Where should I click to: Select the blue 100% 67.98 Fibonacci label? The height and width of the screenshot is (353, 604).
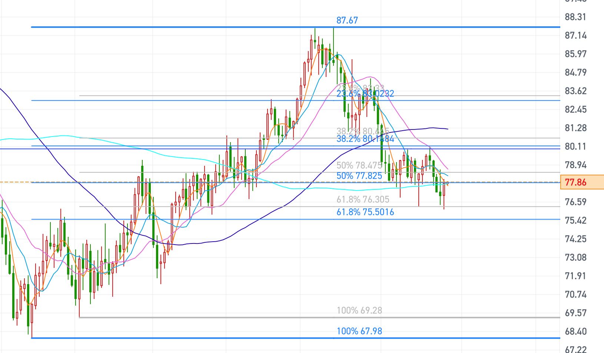click(x=359, y=331)
